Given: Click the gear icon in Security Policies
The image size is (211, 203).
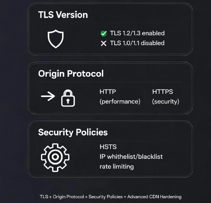Looking at the screenshot, I should pyautogui.click(x=55, y=158).
